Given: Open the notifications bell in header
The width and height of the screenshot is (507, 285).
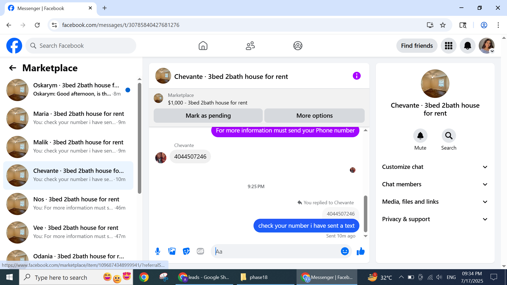Looking at the screenshot, I should 468,46.
